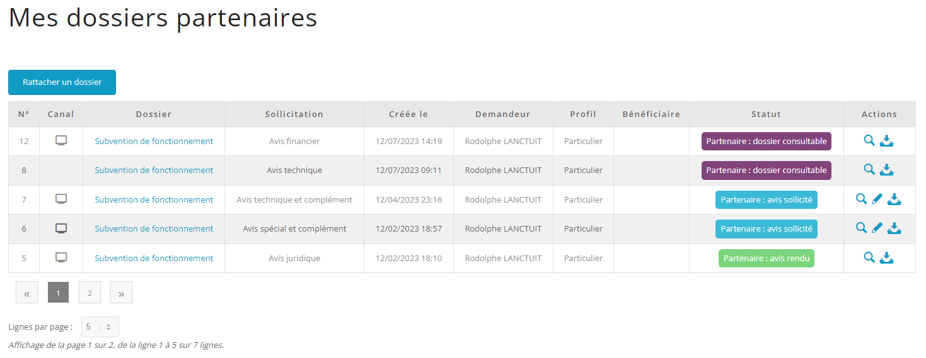Go to the first page with « button
This screenshot has height=358, width=926.
[26, 293]
